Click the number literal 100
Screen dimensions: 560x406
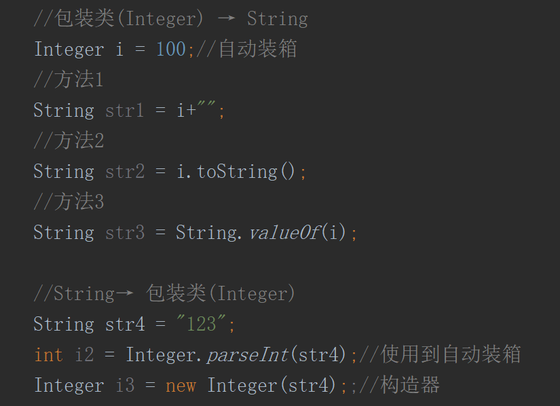click(x=170, y=50)
